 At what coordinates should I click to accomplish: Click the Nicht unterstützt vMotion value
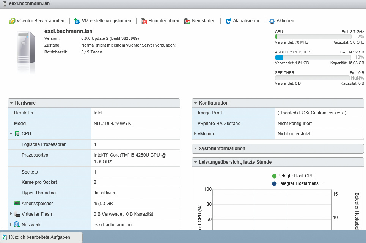coord(294,134)
